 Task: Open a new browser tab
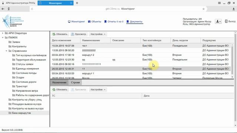tap(77, 3)
